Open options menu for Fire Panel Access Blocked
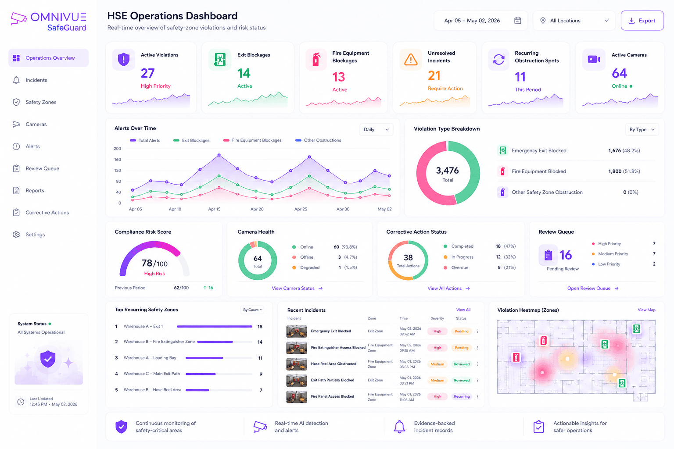Viewport: 674px width, 449px height. [x=477, y=396]
